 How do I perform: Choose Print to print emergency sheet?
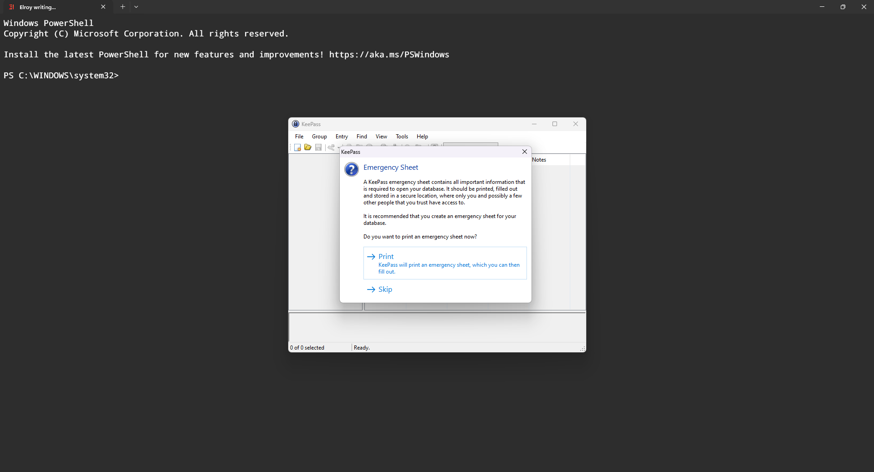(x=445, y=263)
